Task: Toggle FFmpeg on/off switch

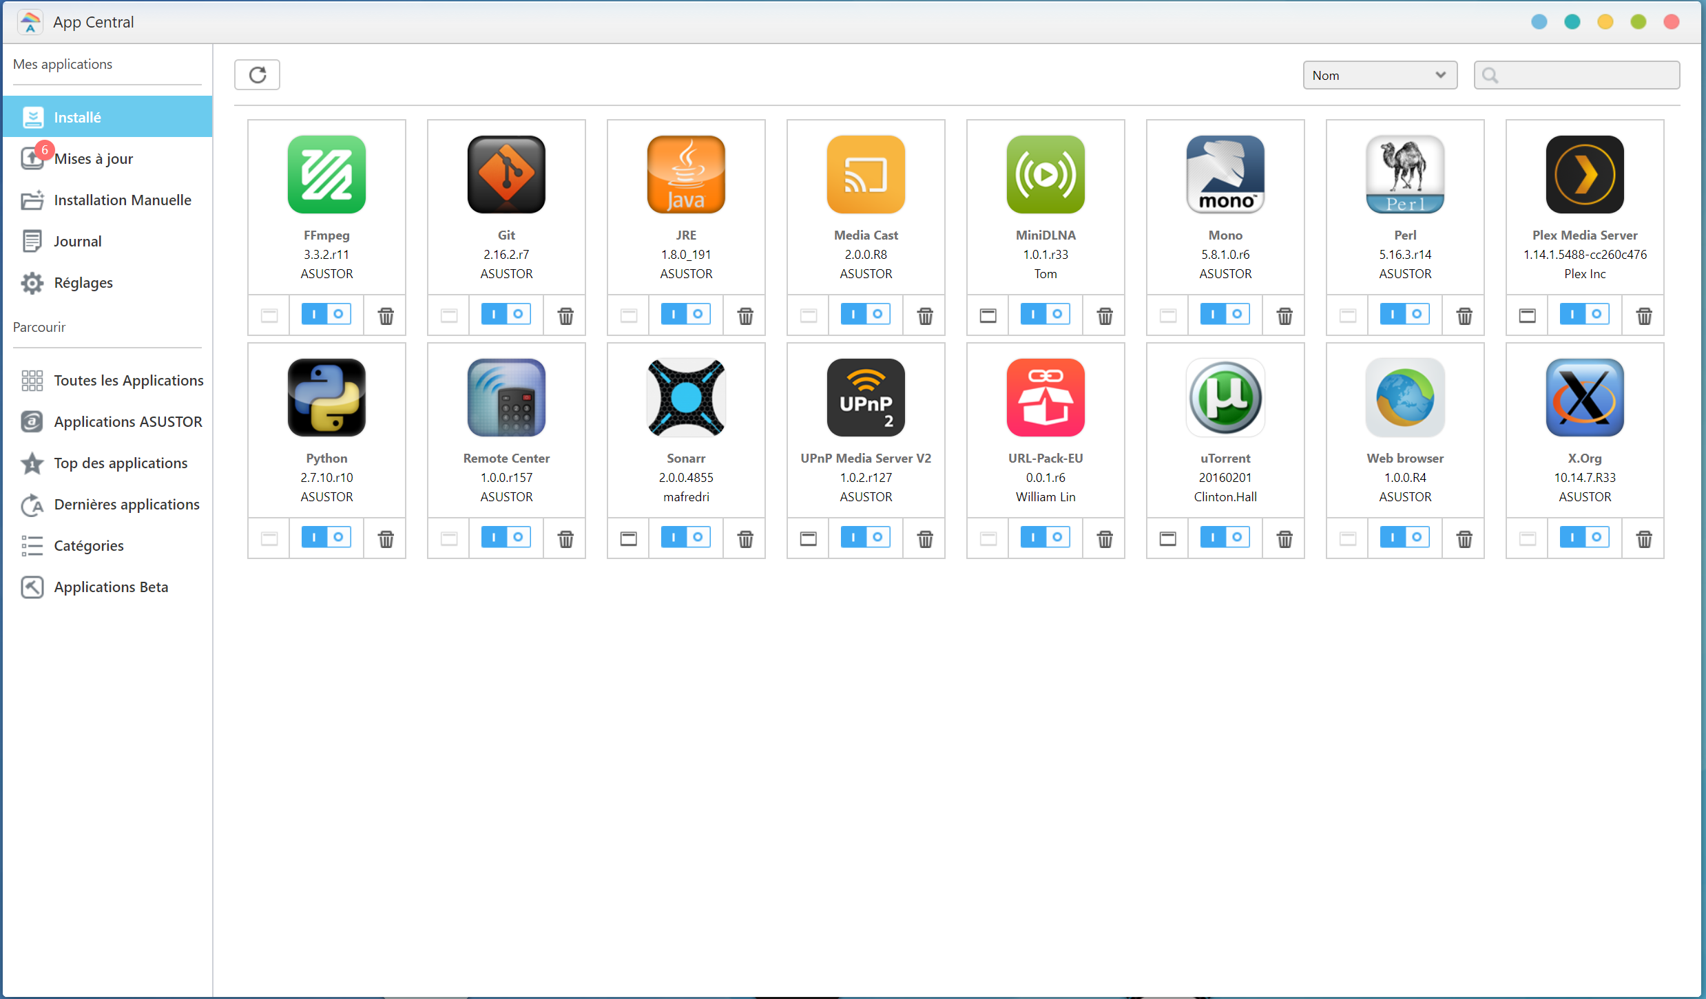Action: 326,314
